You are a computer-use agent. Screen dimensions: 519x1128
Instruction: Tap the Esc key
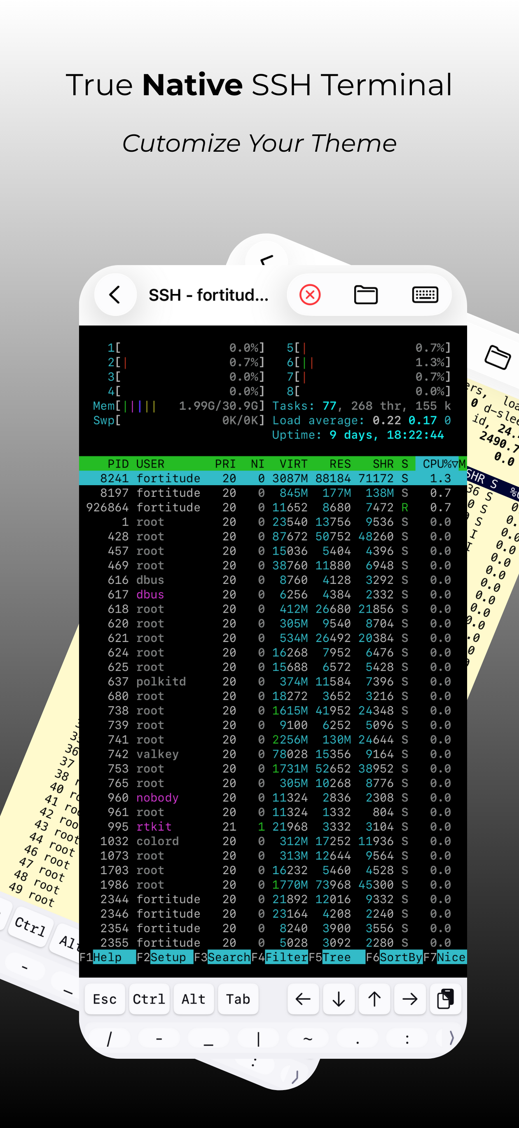pos(105,999)
